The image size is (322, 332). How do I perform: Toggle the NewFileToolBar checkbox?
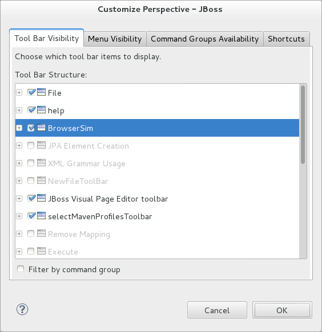tap(31, 181)
